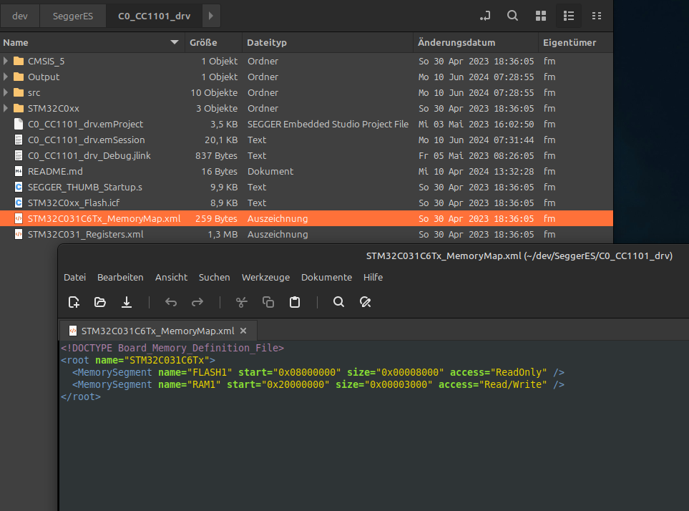Click the open file icon in editor
689x511 pixels.
tap(100, 302)
